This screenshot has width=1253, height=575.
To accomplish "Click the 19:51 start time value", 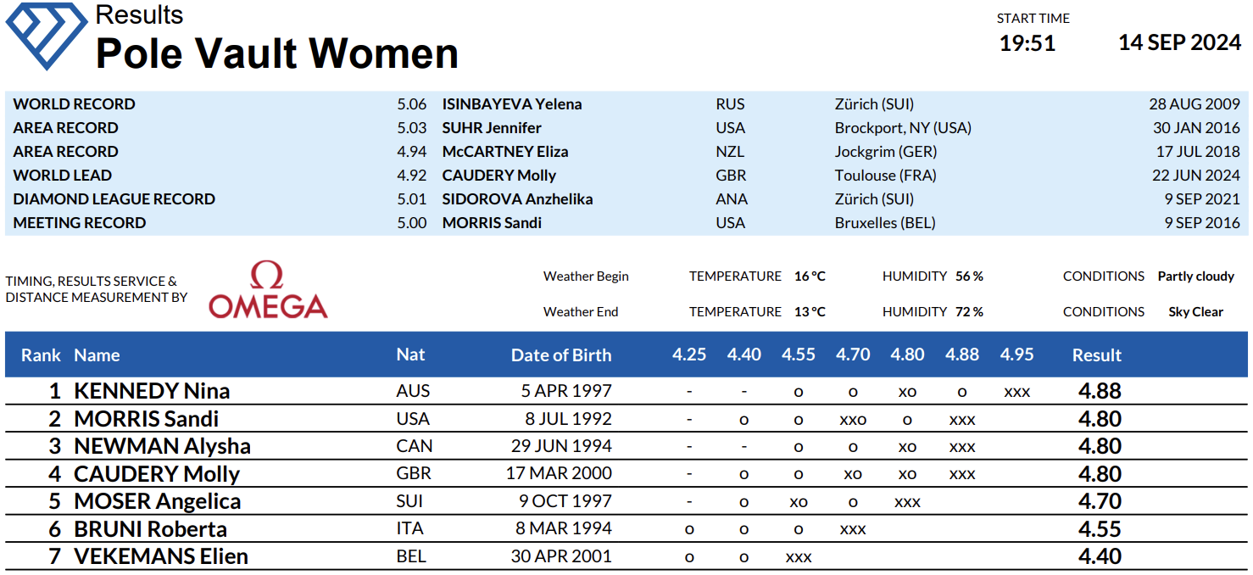I will pos(1027,43).
